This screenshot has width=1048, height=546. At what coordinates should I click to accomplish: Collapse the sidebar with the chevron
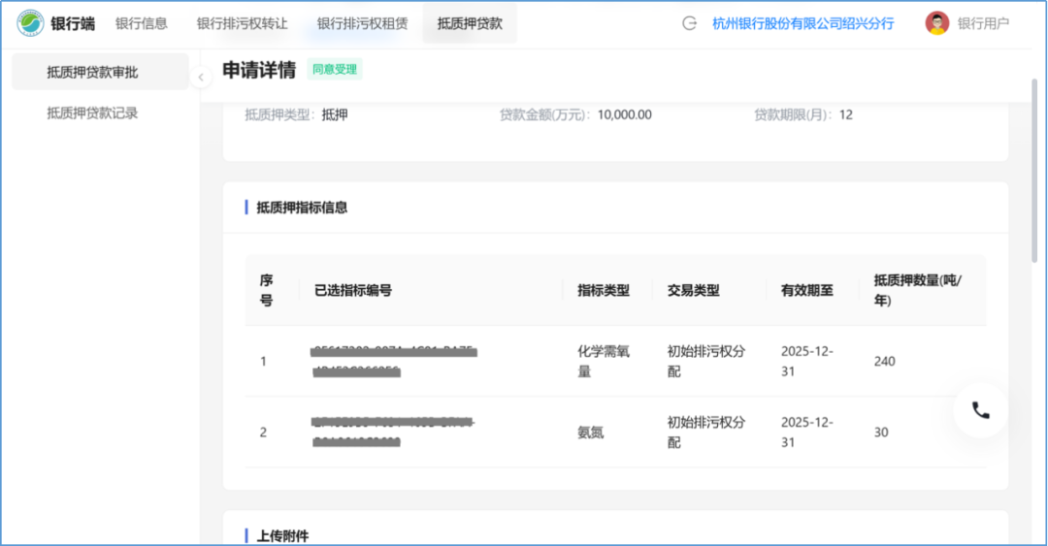point(201,77)
